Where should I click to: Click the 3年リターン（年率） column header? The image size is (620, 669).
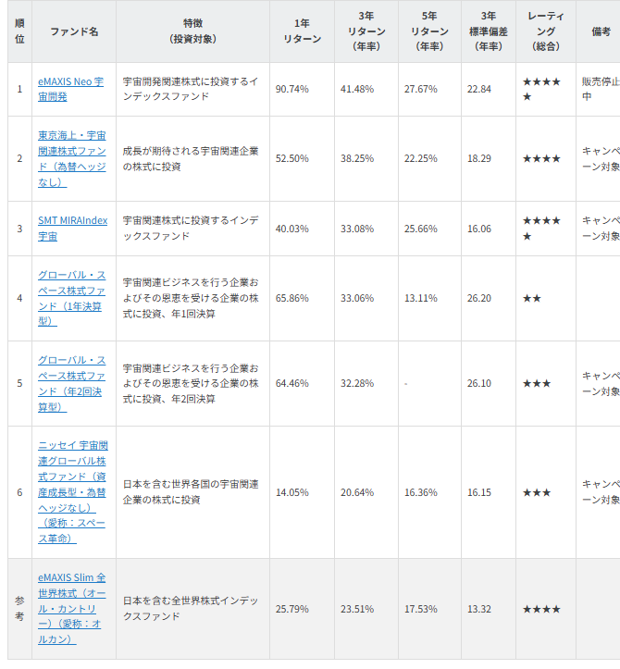point(366,31)
